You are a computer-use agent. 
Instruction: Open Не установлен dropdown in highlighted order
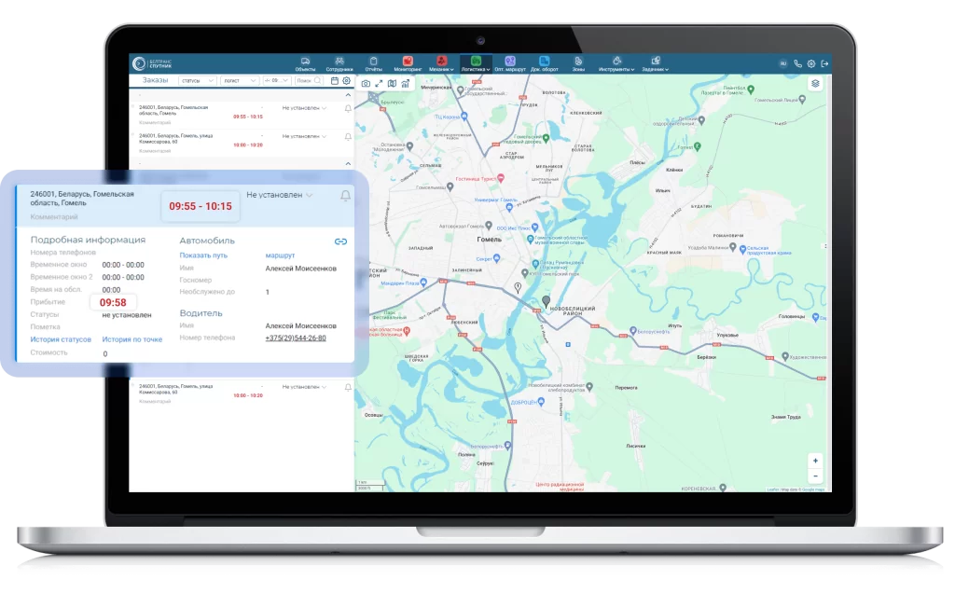(280, 195)
